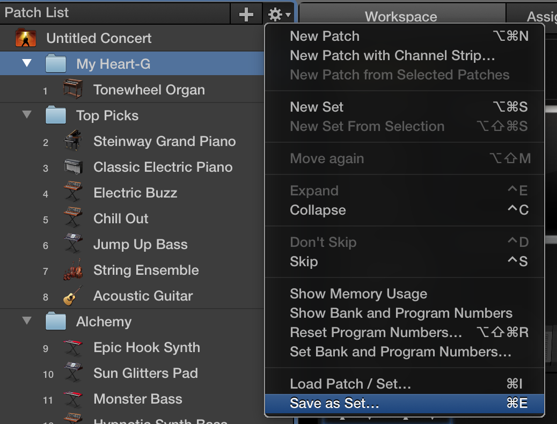Select the My Heart-G set name
557x424 pixels.
click(x=113, y=64)
